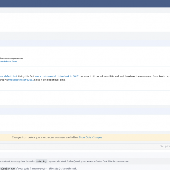Click 'Show Older Changes' link
The width and height of the screenshot is (170, 170).
coord(91,137)
